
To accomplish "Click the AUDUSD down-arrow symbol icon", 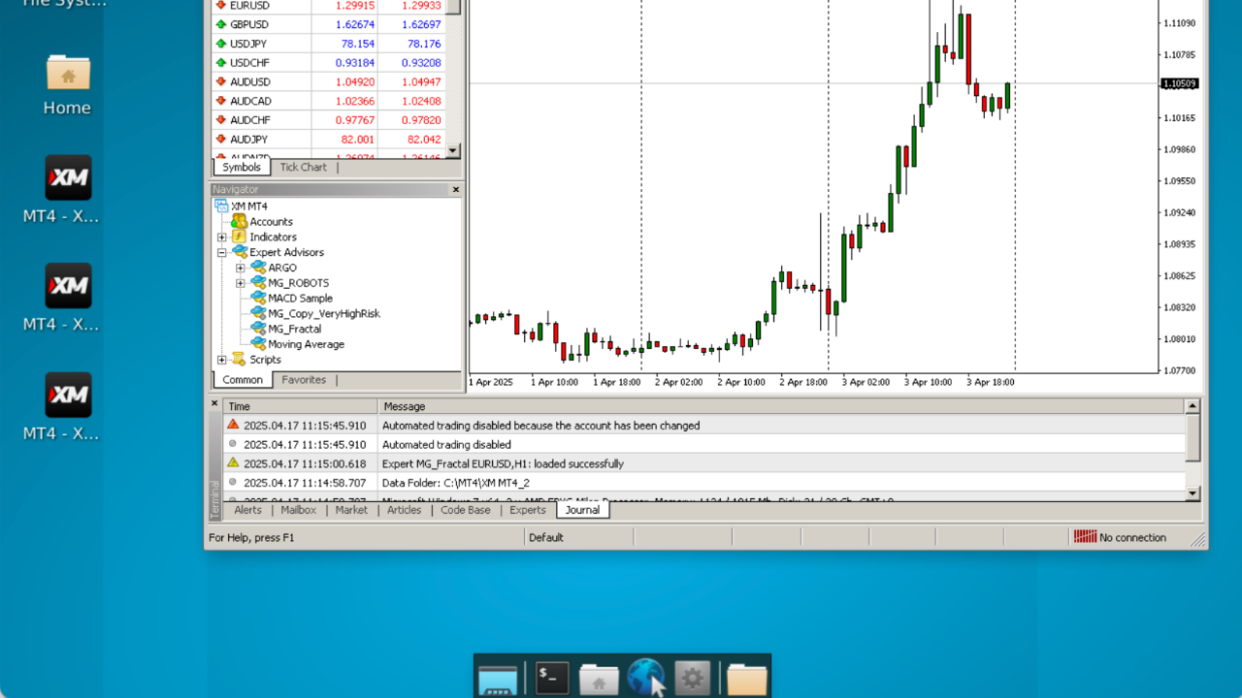I will click(221, 81).
